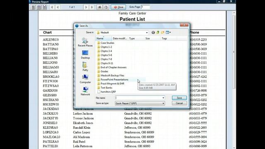Select the Chptrs 5-6 folder
Screen dimensions: 265x149
(104, 55)
